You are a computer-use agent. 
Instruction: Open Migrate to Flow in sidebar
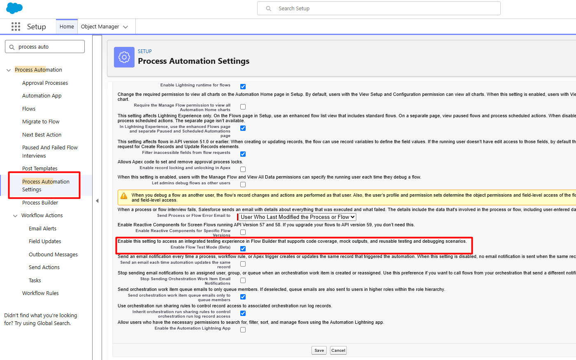pyautogui.click(x=41, y=121)
